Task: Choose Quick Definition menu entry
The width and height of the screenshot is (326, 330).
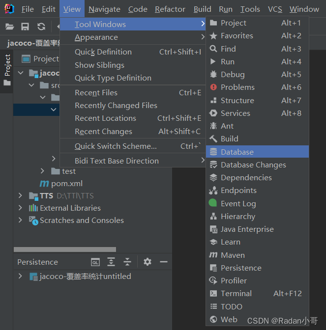Action: click(x=133, y=52)
